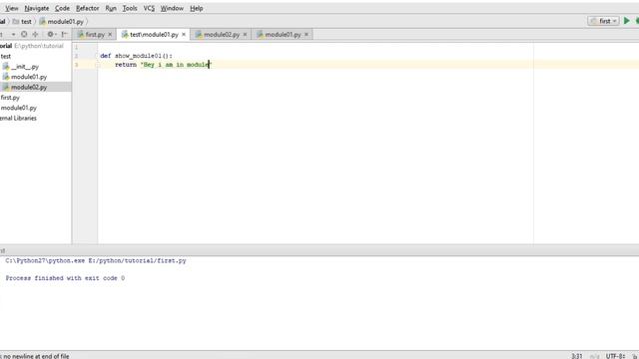This screenshot has width=639, height=359.
Task: Click the 'def show_module01():' code line
Action: [136, 56]
